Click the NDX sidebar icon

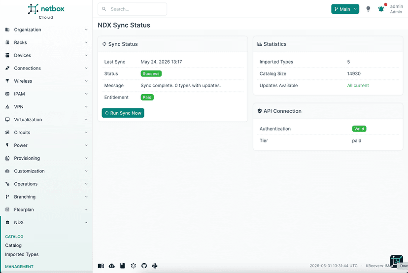(7, 222)
